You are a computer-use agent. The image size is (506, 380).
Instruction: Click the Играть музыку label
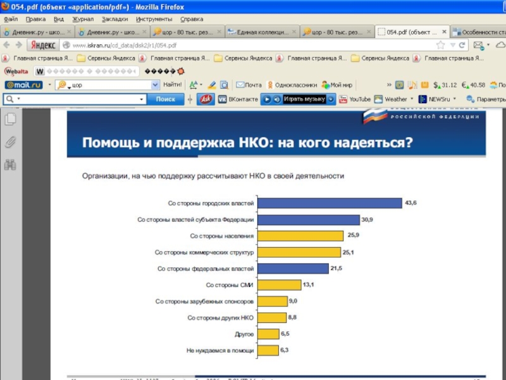coord(304,99)
